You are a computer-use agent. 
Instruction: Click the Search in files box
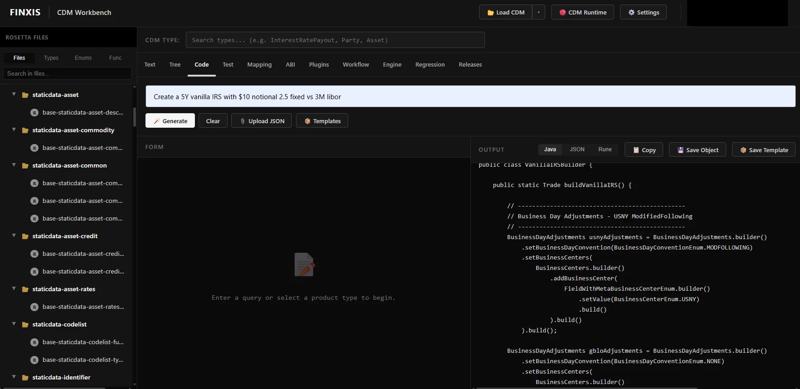tap(67, 73)
